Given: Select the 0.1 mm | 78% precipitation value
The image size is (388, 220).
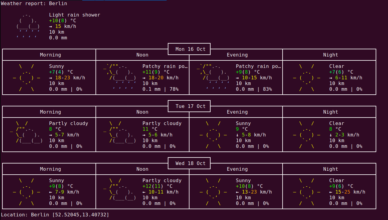Looking at the screenshot, I should (x=160, y=89).
